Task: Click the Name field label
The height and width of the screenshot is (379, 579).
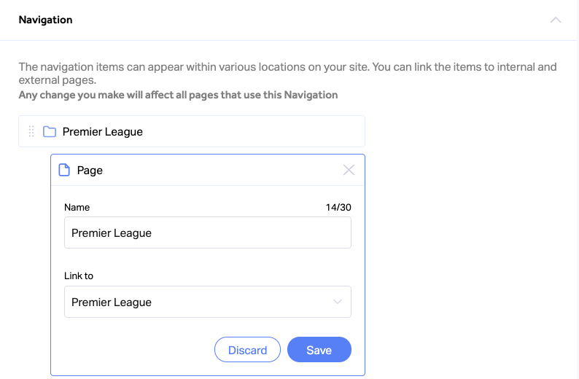Action: pos(77,208)
